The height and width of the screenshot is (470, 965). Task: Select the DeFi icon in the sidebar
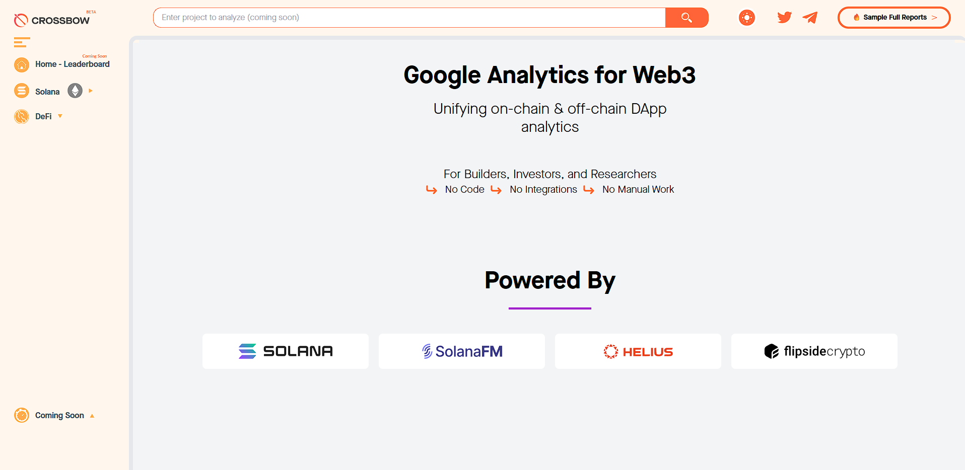pyautogui.click(x=22, y=116)
